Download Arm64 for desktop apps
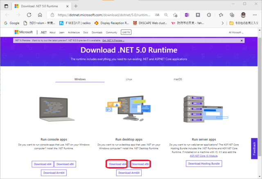Screen dimensions: 262x179 (129, 173)
